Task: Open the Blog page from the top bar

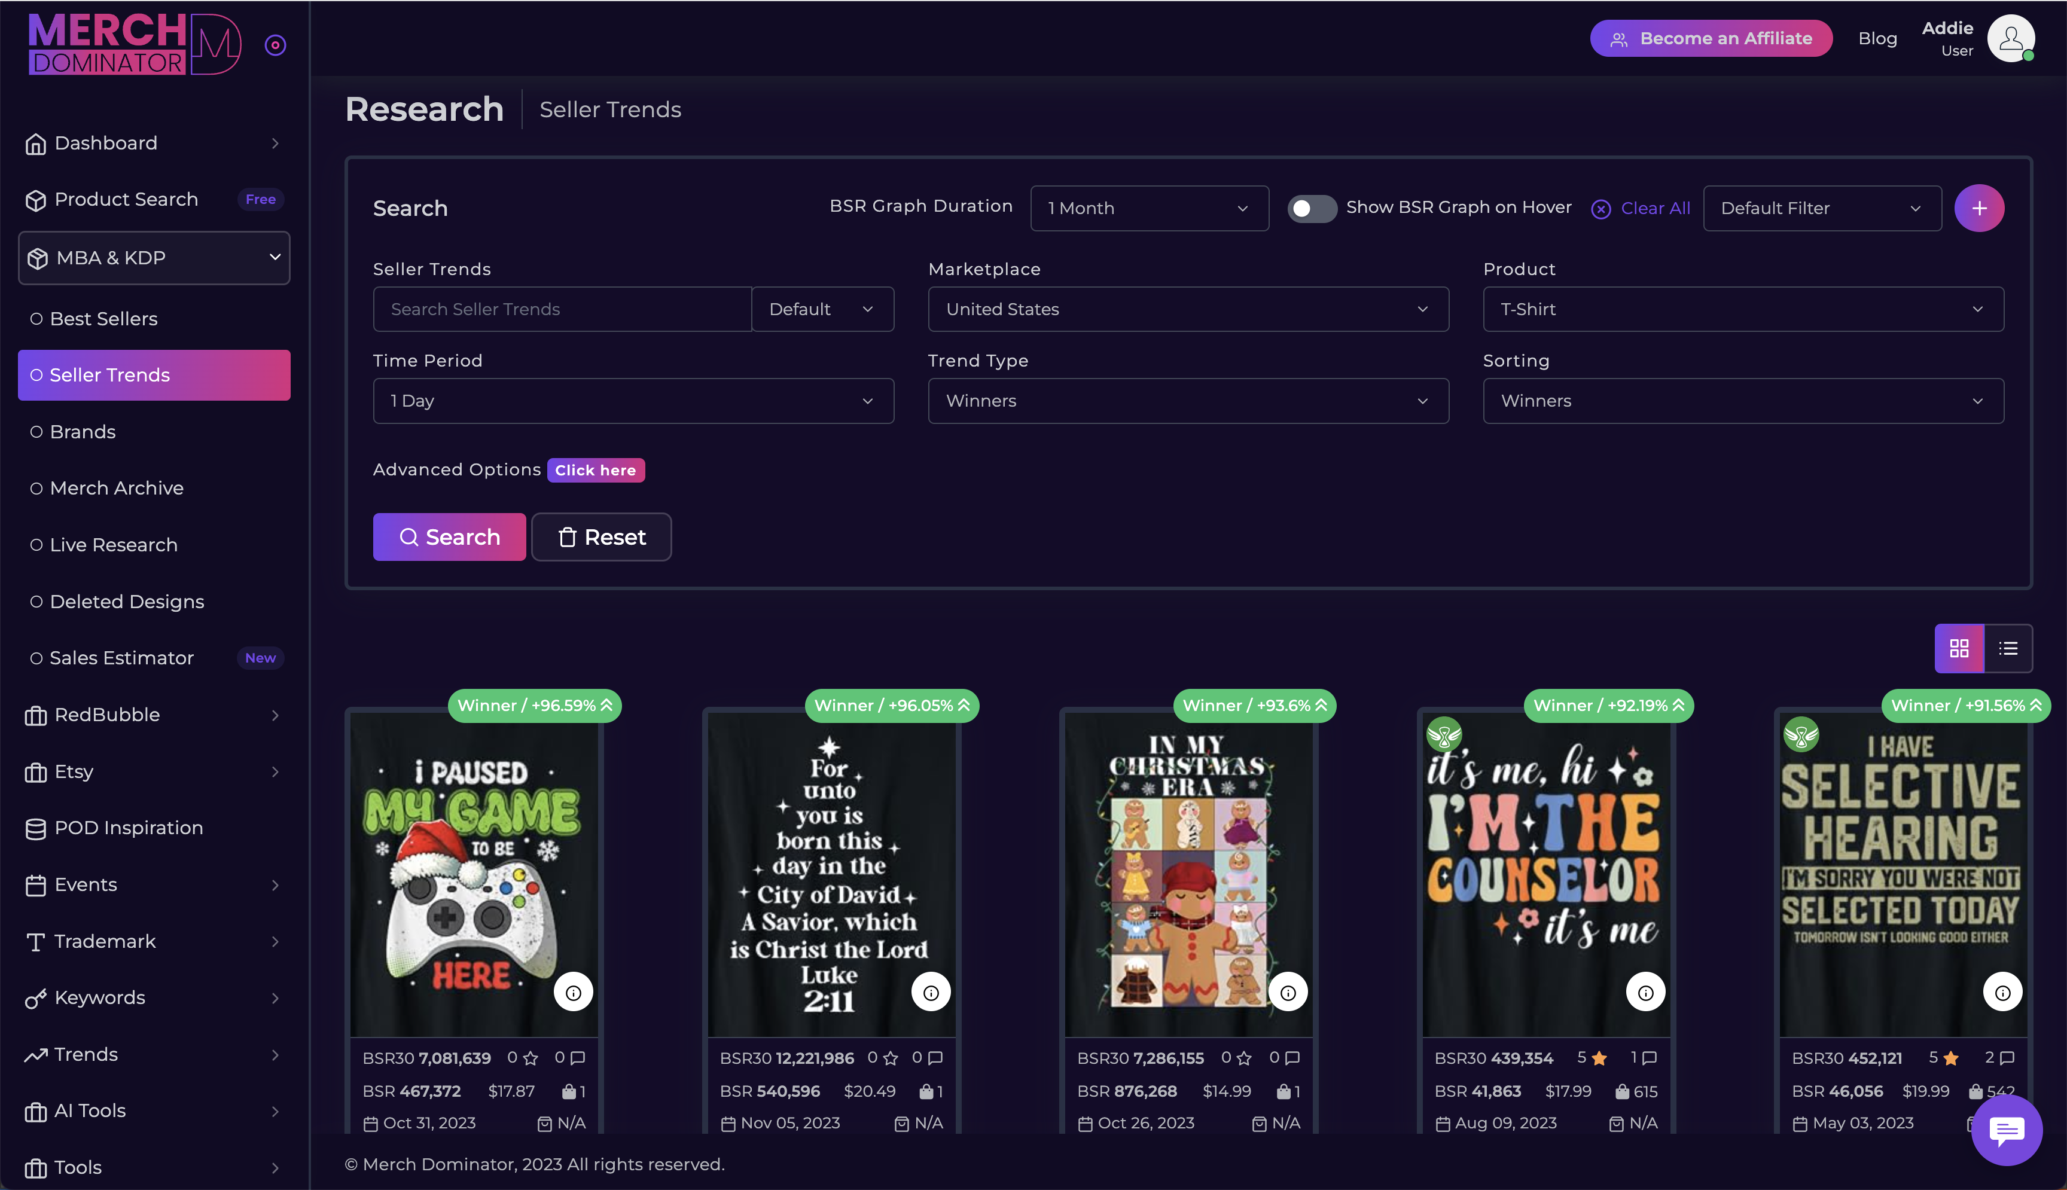Action: [x=1877, y=38]
